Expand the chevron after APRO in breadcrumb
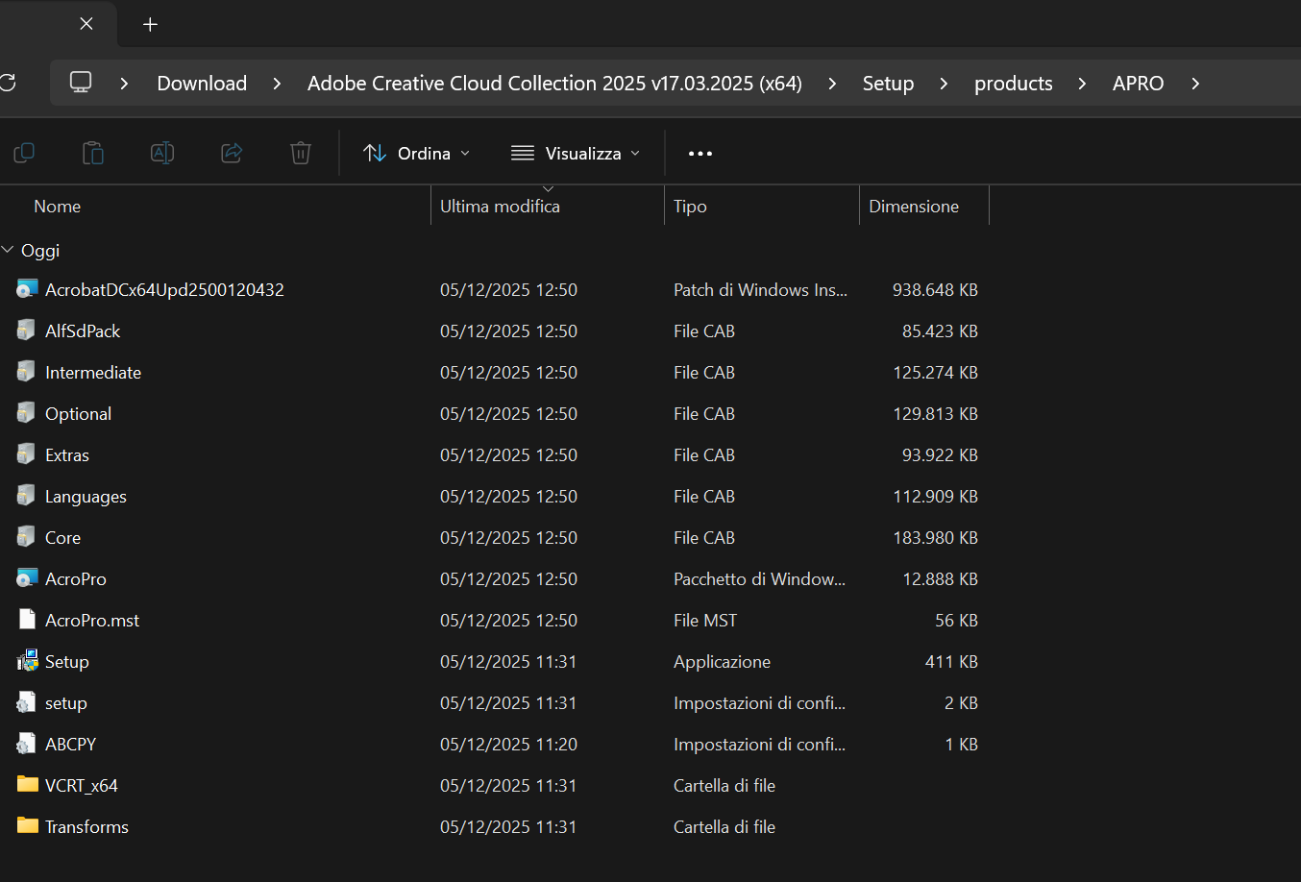The width and height of the screenshot is (1301, 882). point(1195,84)
